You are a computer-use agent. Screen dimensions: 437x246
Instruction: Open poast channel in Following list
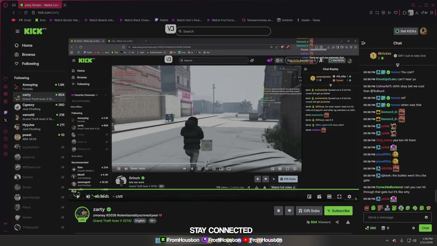[39, 137]
